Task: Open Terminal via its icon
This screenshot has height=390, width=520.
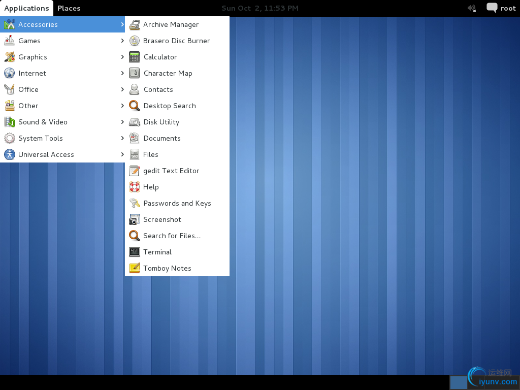Action: pos(134,252)
